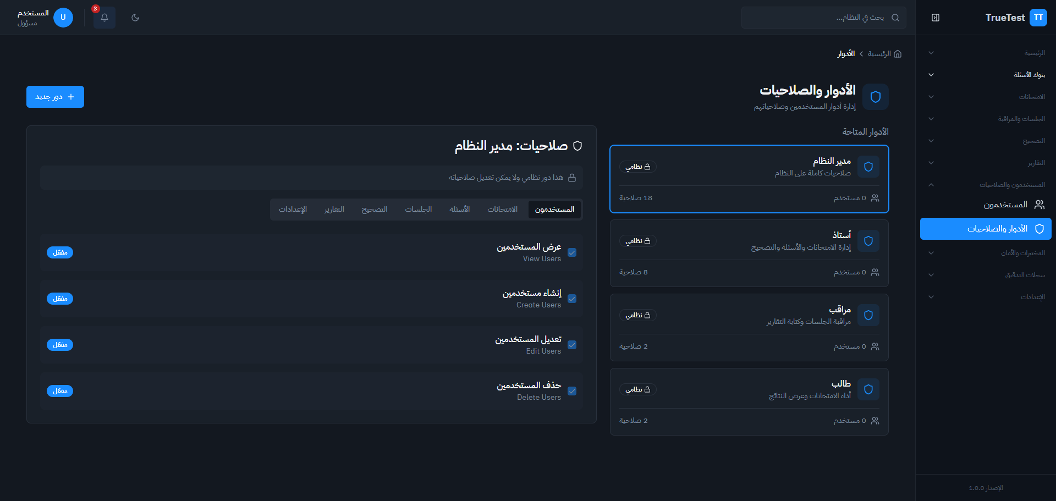
Task: Open the الجلسات tab in the permissions panel
Action: [419, 209]
